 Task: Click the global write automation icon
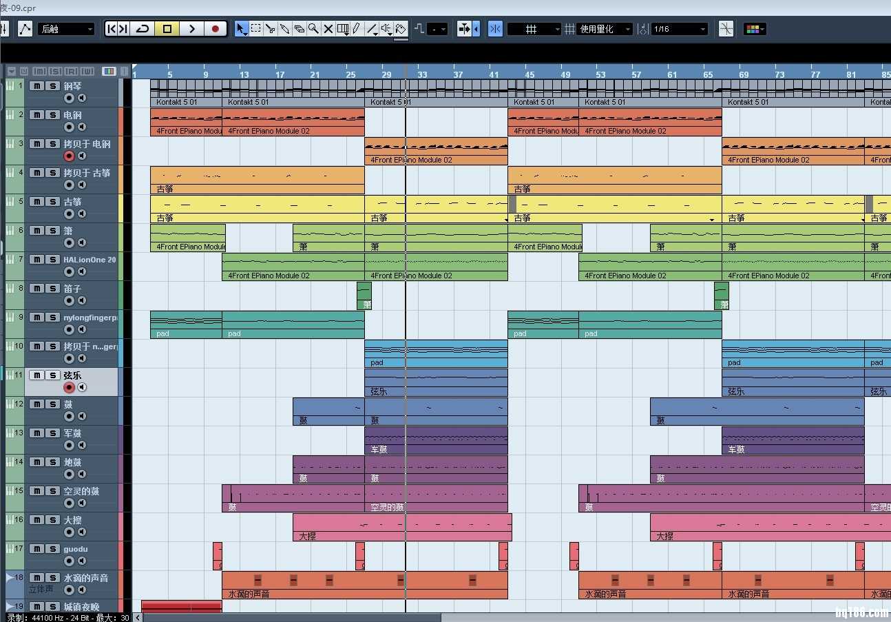(87, 71)
